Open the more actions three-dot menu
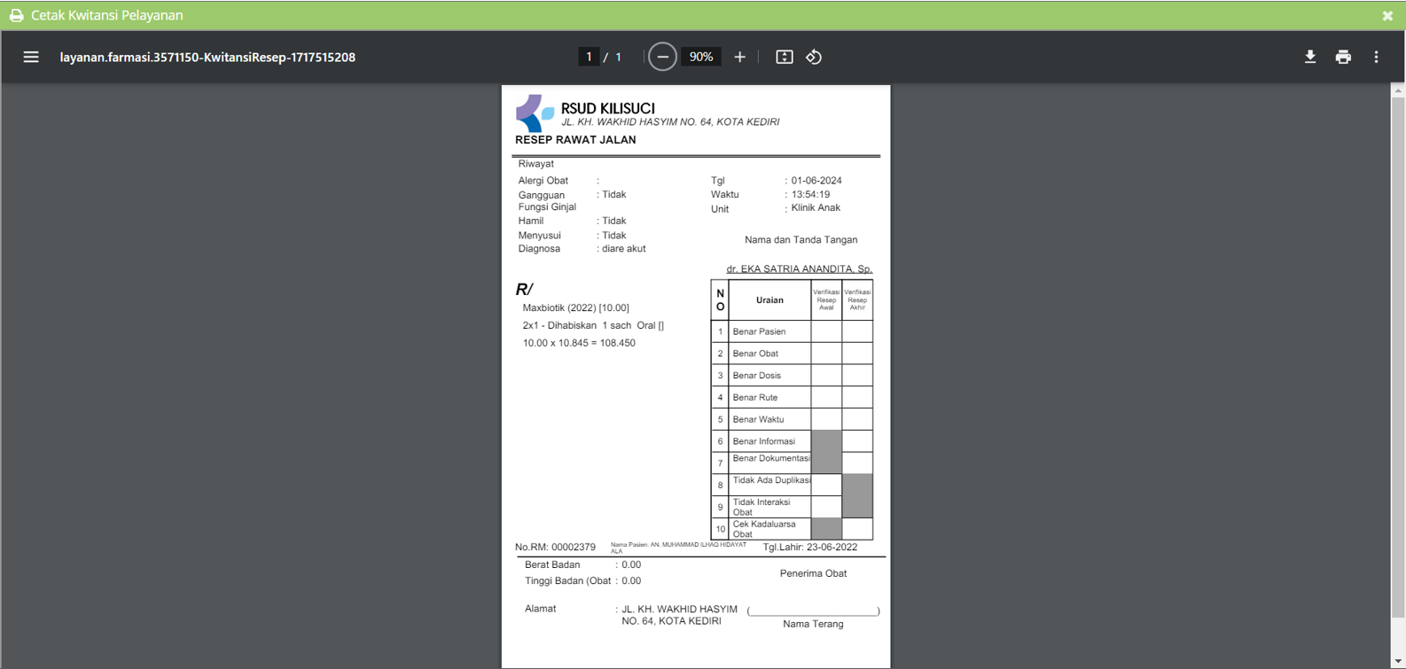The height and width of the screenshot is (669, 1406). [x=1376, y=57]
